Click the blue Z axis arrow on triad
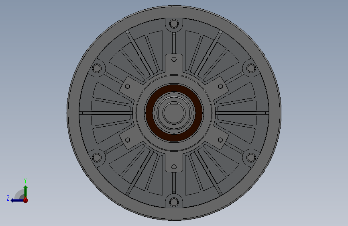 coord(17,201)
